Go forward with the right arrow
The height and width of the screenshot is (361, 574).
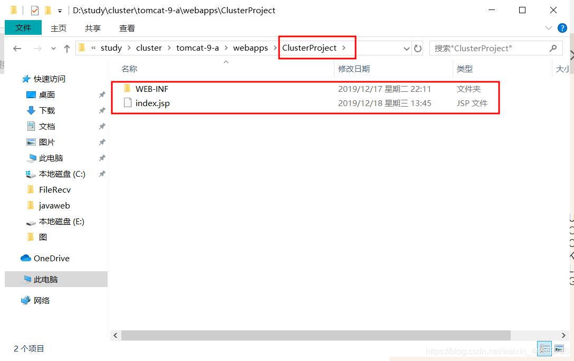coord(37,49)
